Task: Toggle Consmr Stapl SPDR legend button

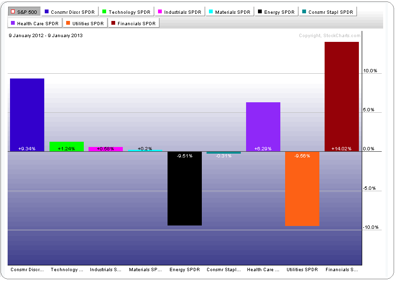Action: pyautogui.click(x=328, y=11)
